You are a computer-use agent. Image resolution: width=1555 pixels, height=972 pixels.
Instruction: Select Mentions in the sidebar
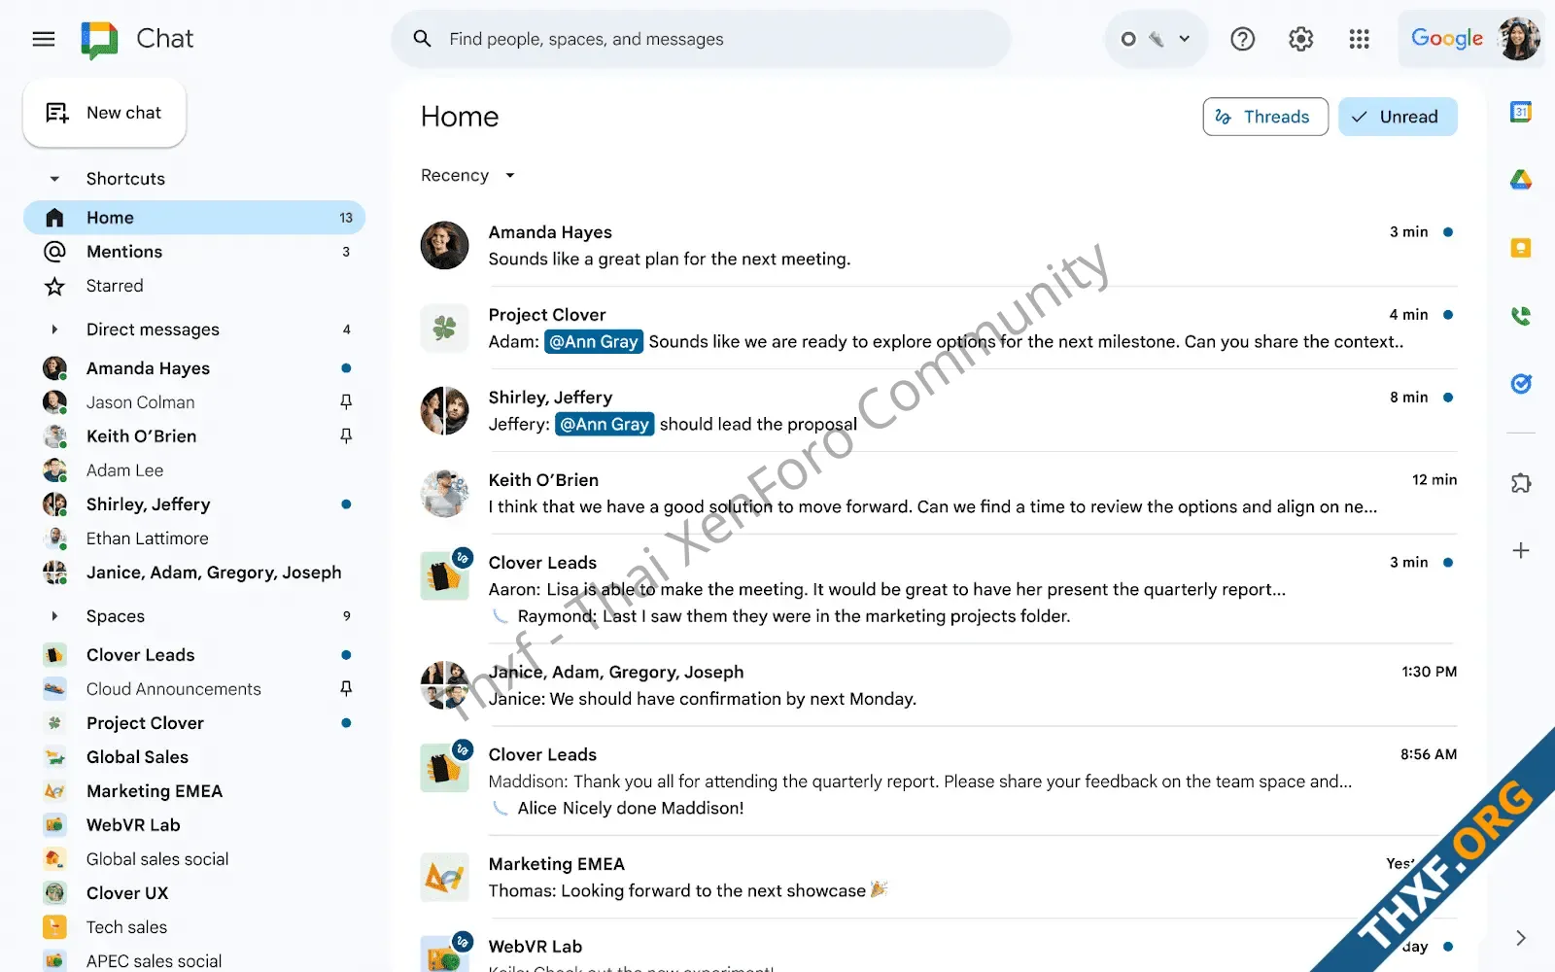pos(194,252)
